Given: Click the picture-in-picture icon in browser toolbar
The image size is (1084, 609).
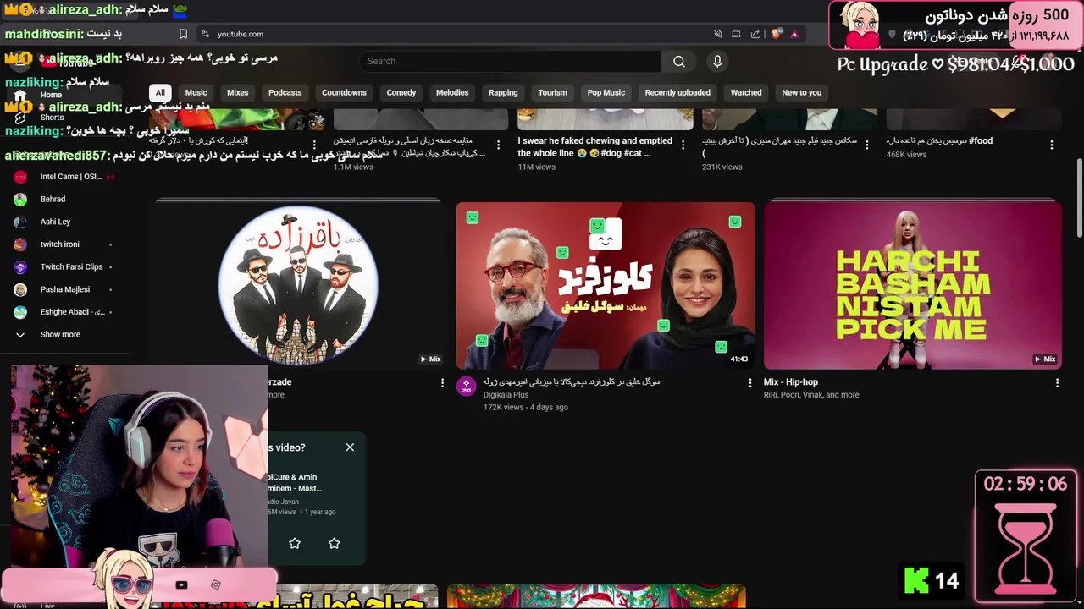Looking at the screenshot, I should pyautogui.click(x=736, y=34).
